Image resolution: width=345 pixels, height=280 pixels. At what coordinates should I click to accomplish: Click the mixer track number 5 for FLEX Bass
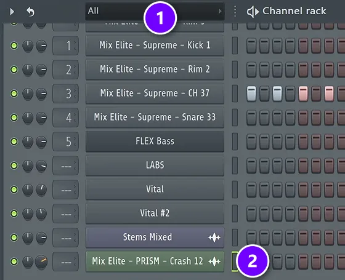[65, 142]
